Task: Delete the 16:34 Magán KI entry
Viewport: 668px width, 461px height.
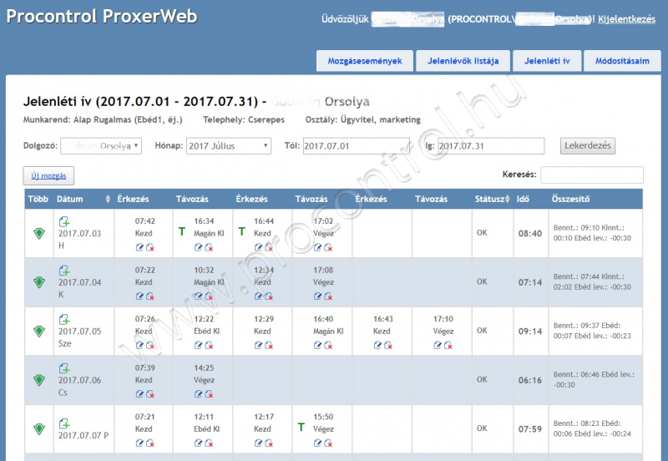Action: [x=210, y=247]
